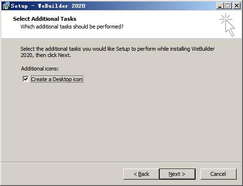The height and width of the screenshot is (186, 243).
Task: Click empty gray area below the checkbox
Action: click(121, 121)
